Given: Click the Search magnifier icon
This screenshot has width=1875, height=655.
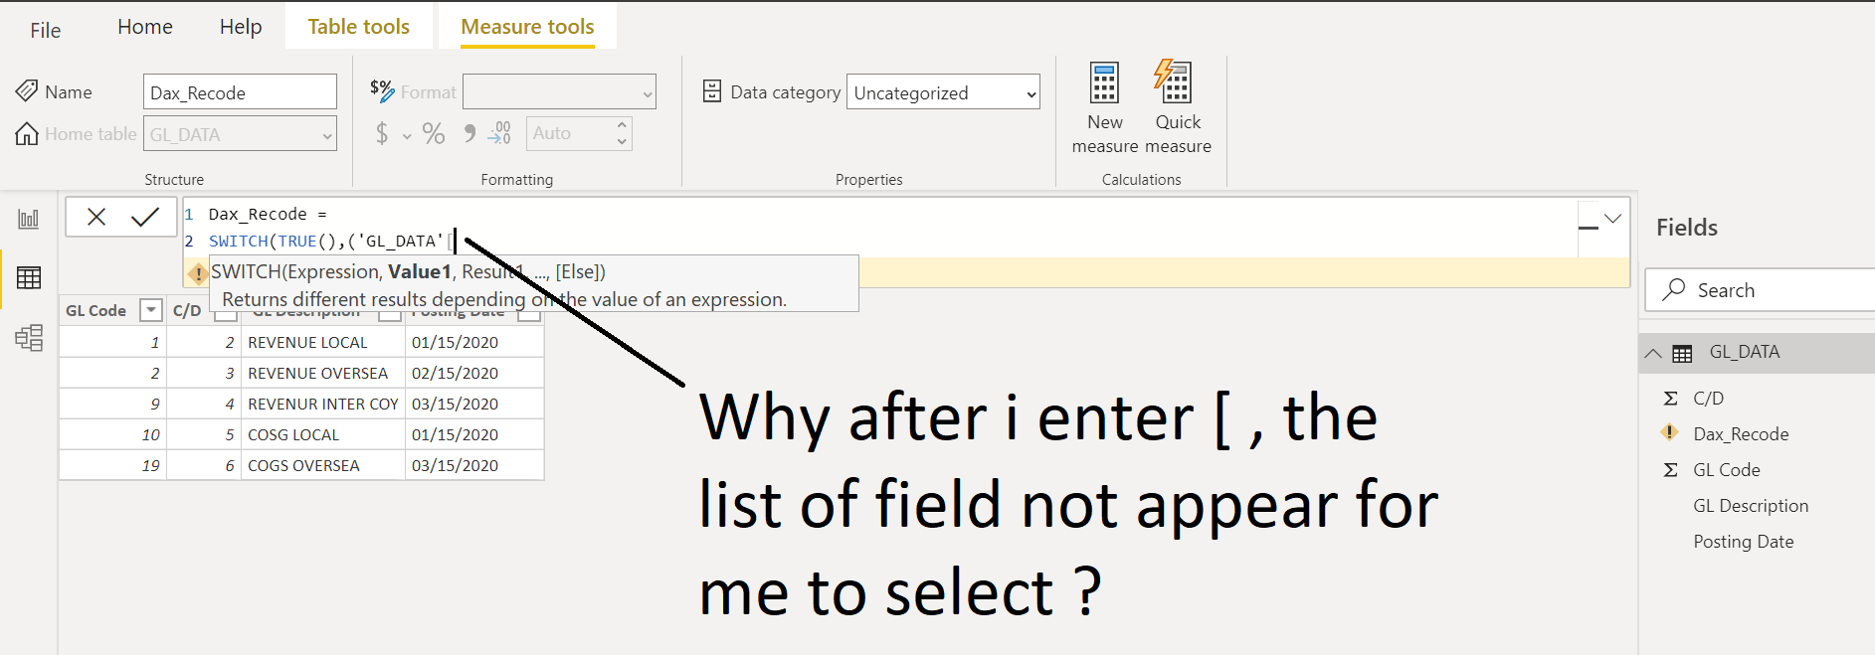Looking at the screenshot, I should point(1674,289).
